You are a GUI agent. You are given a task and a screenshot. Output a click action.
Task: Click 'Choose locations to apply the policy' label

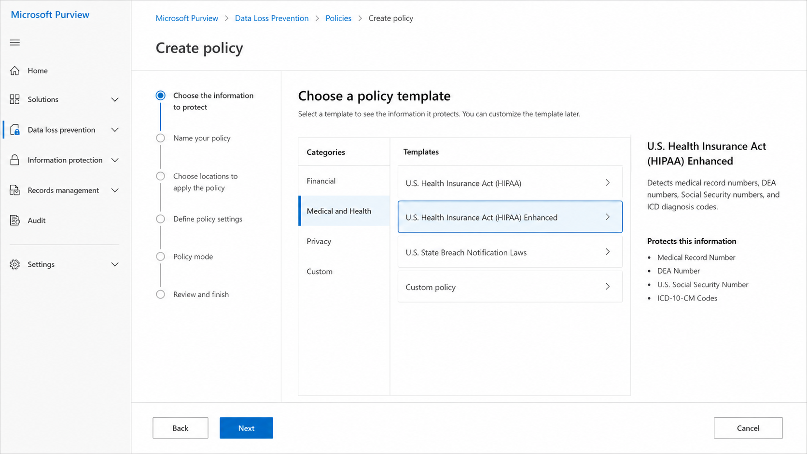tap(206, 182)
